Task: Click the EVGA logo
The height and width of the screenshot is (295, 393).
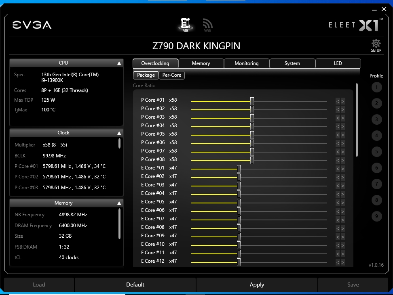Action: (x=32, y=25)
